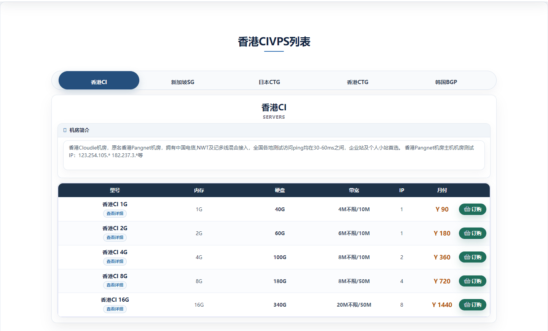Screen dimensions: 548x331
Task: View details for 香港CI 1G
Action: (x=115, y=213)
